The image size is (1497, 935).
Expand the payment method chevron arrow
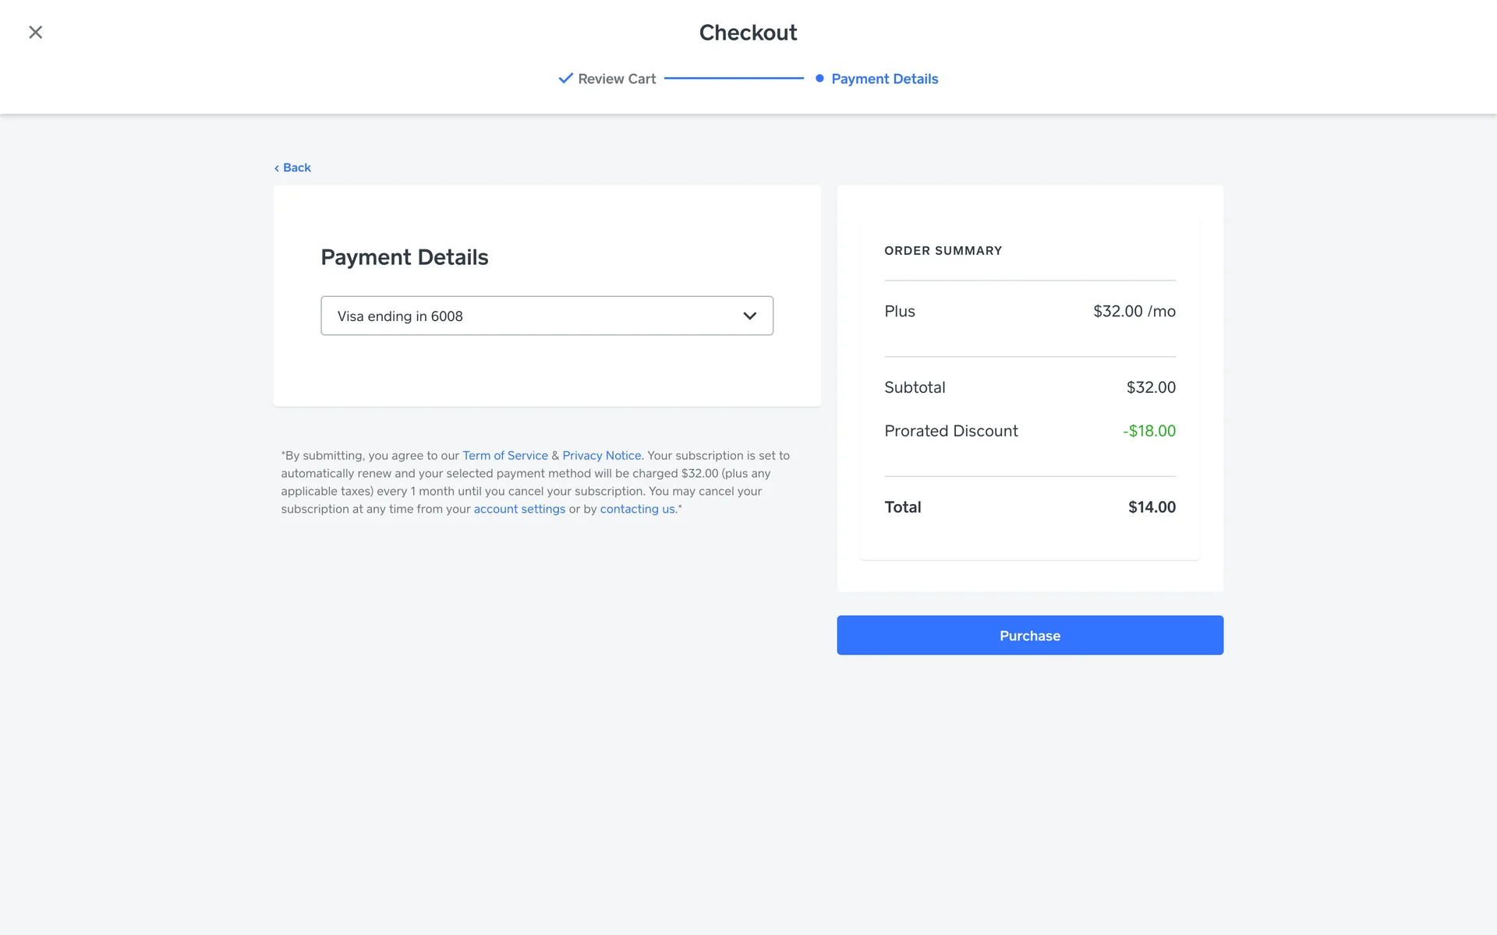click(749, 316)
